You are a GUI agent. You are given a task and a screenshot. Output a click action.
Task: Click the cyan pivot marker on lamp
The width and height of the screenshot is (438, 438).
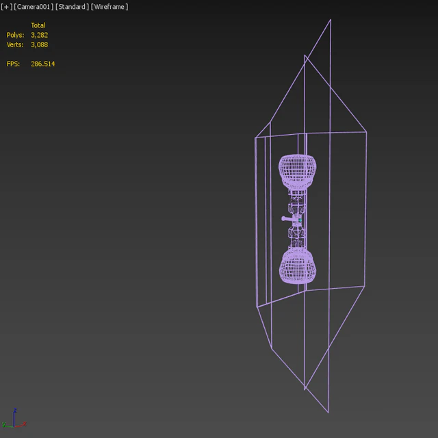300,220
